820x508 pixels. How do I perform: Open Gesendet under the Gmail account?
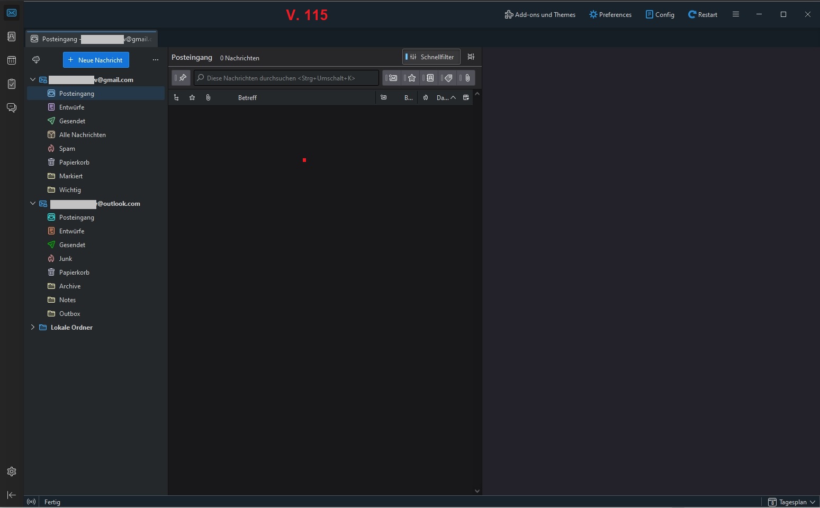coord(96,121)
